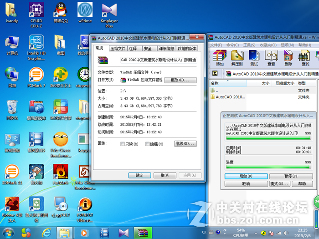
Task: Select the EVEREST Ultimate desktop icon
Action: coord(85,209)
